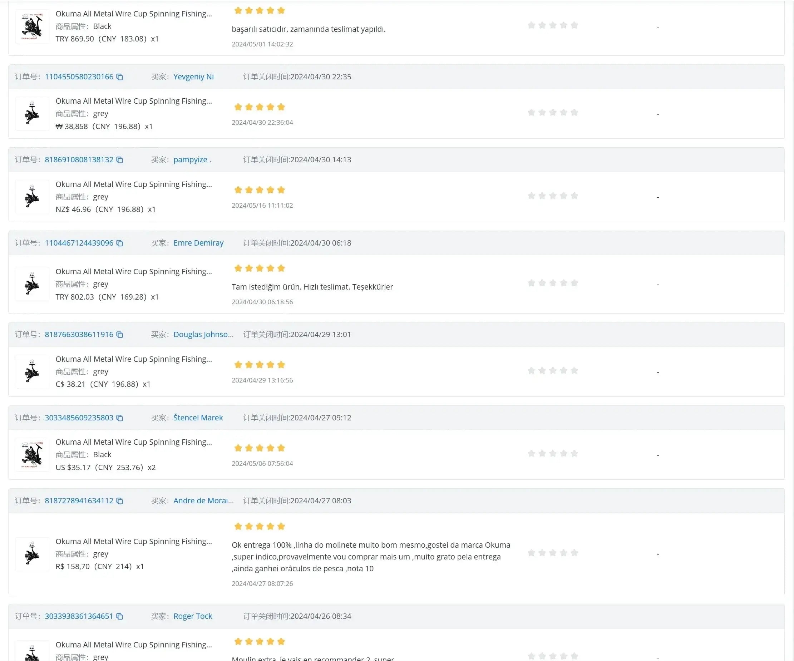The height and width of the screenshot is (661, 794).
Task: Click Roger Tock buyer name
Action: pyautogui.click(x=192, y=616)
